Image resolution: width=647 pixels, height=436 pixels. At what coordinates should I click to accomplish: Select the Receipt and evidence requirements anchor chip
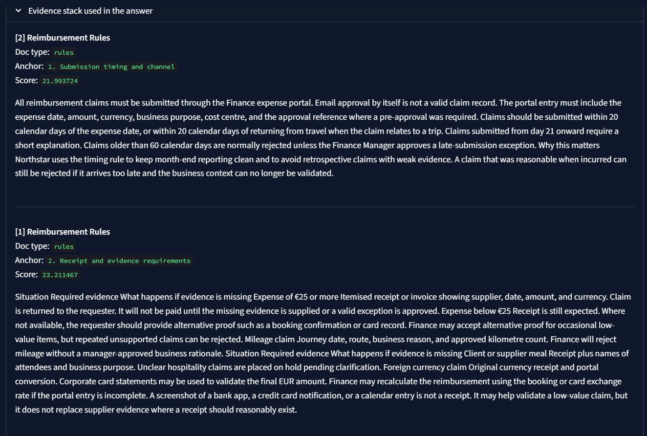coord(119,261)
